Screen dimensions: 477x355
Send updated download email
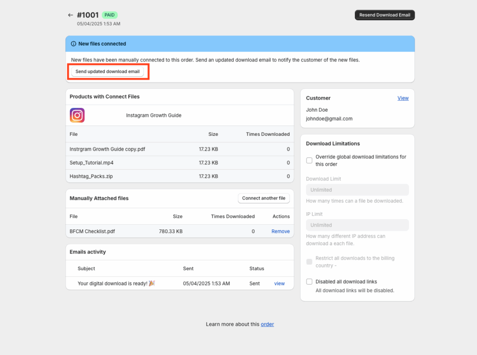tap(108, 72)
